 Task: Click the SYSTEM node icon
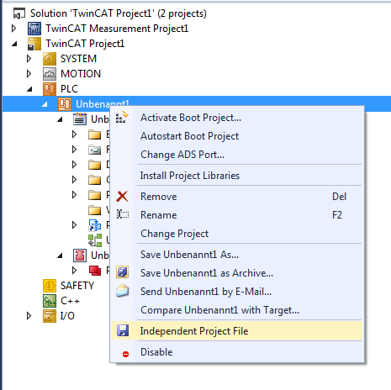point(50,59)
